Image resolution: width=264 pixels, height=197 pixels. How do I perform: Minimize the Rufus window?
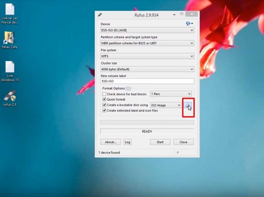(x=174, y=15)
